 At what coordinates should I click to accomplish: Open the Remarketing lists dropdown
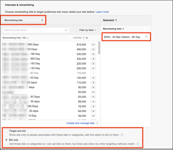23,20
